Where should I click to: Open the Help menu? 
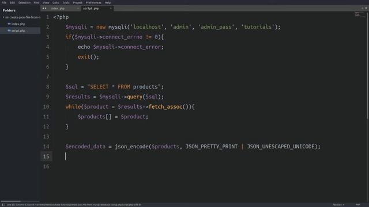click(108, 2)
